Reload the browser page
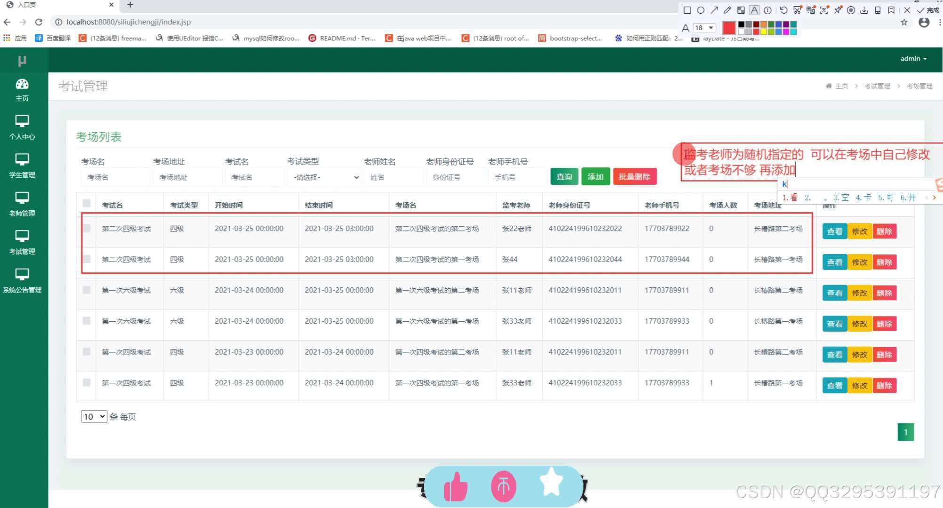 tap(39, 22)
